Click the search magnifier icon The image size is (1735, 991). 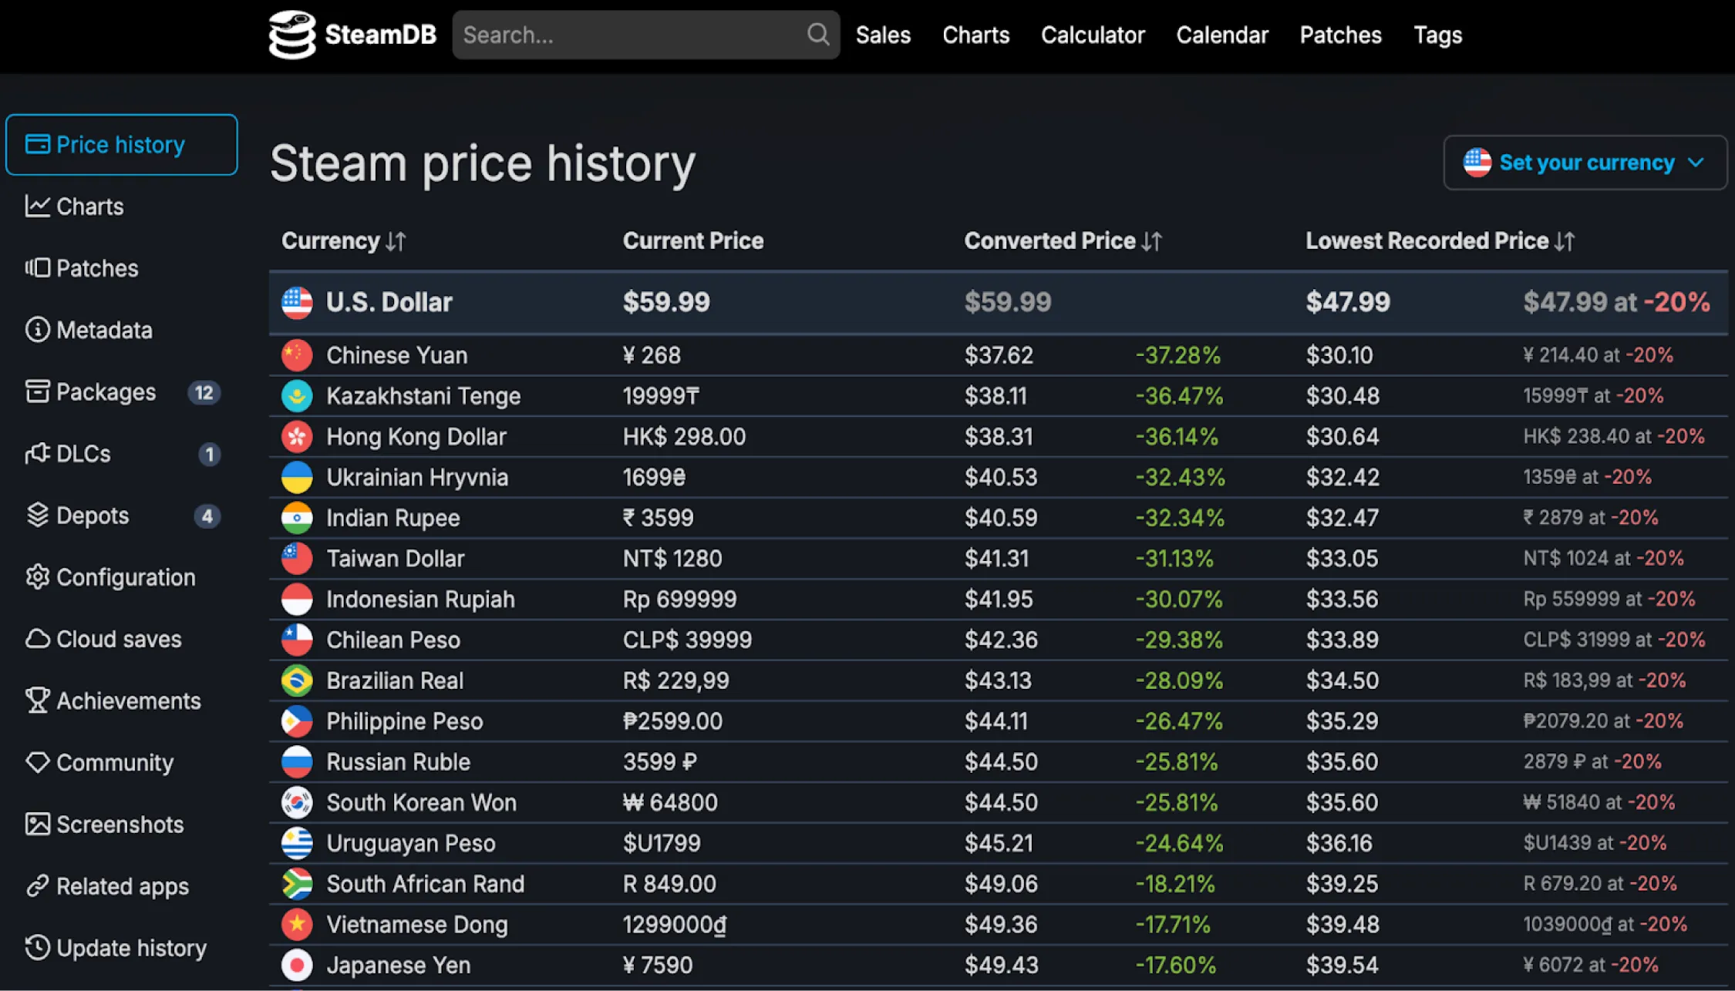tap(817, 35)
